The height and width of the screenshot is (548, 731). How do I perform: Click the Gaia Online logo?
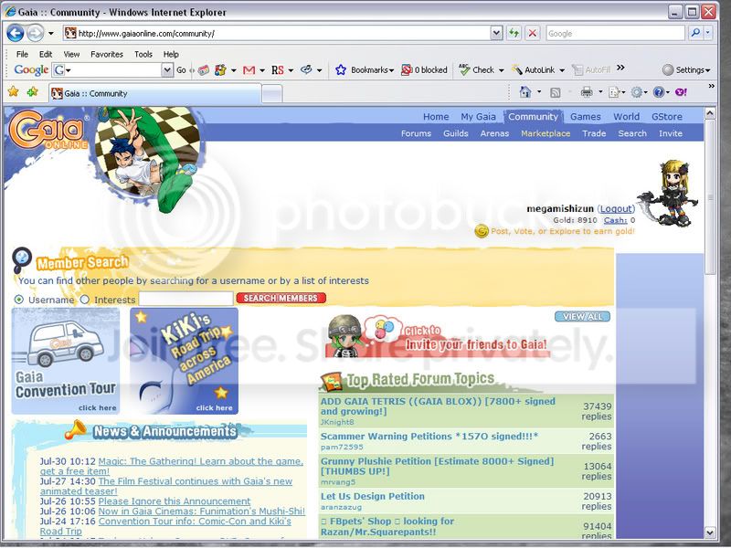tap(48, 130)
